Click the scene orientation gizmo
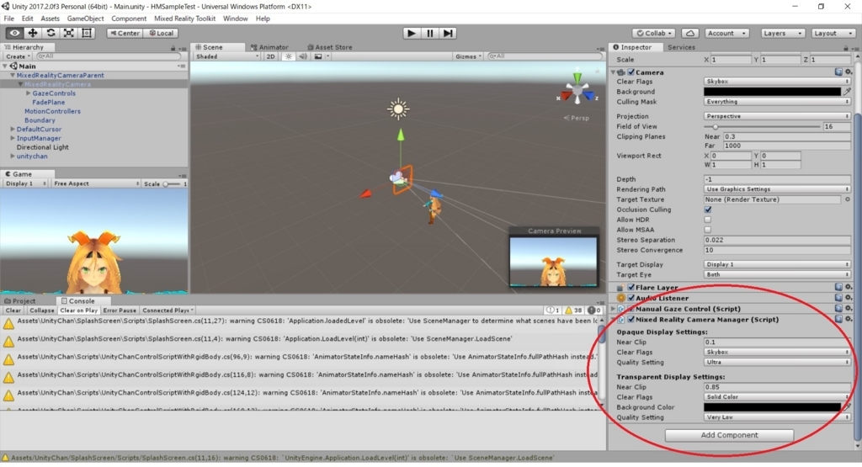862x467 pixels. coord(577,91)
